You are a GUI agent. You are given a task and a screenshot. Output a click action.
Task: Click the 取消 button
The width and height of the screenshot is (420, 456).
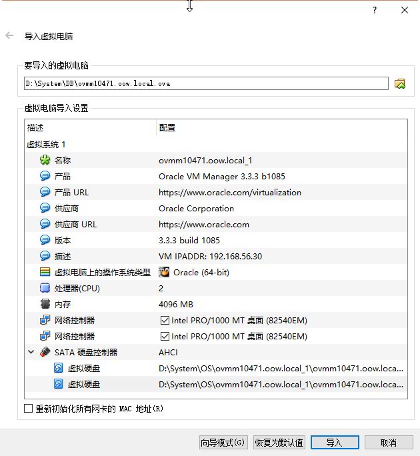tap(389, 442)
